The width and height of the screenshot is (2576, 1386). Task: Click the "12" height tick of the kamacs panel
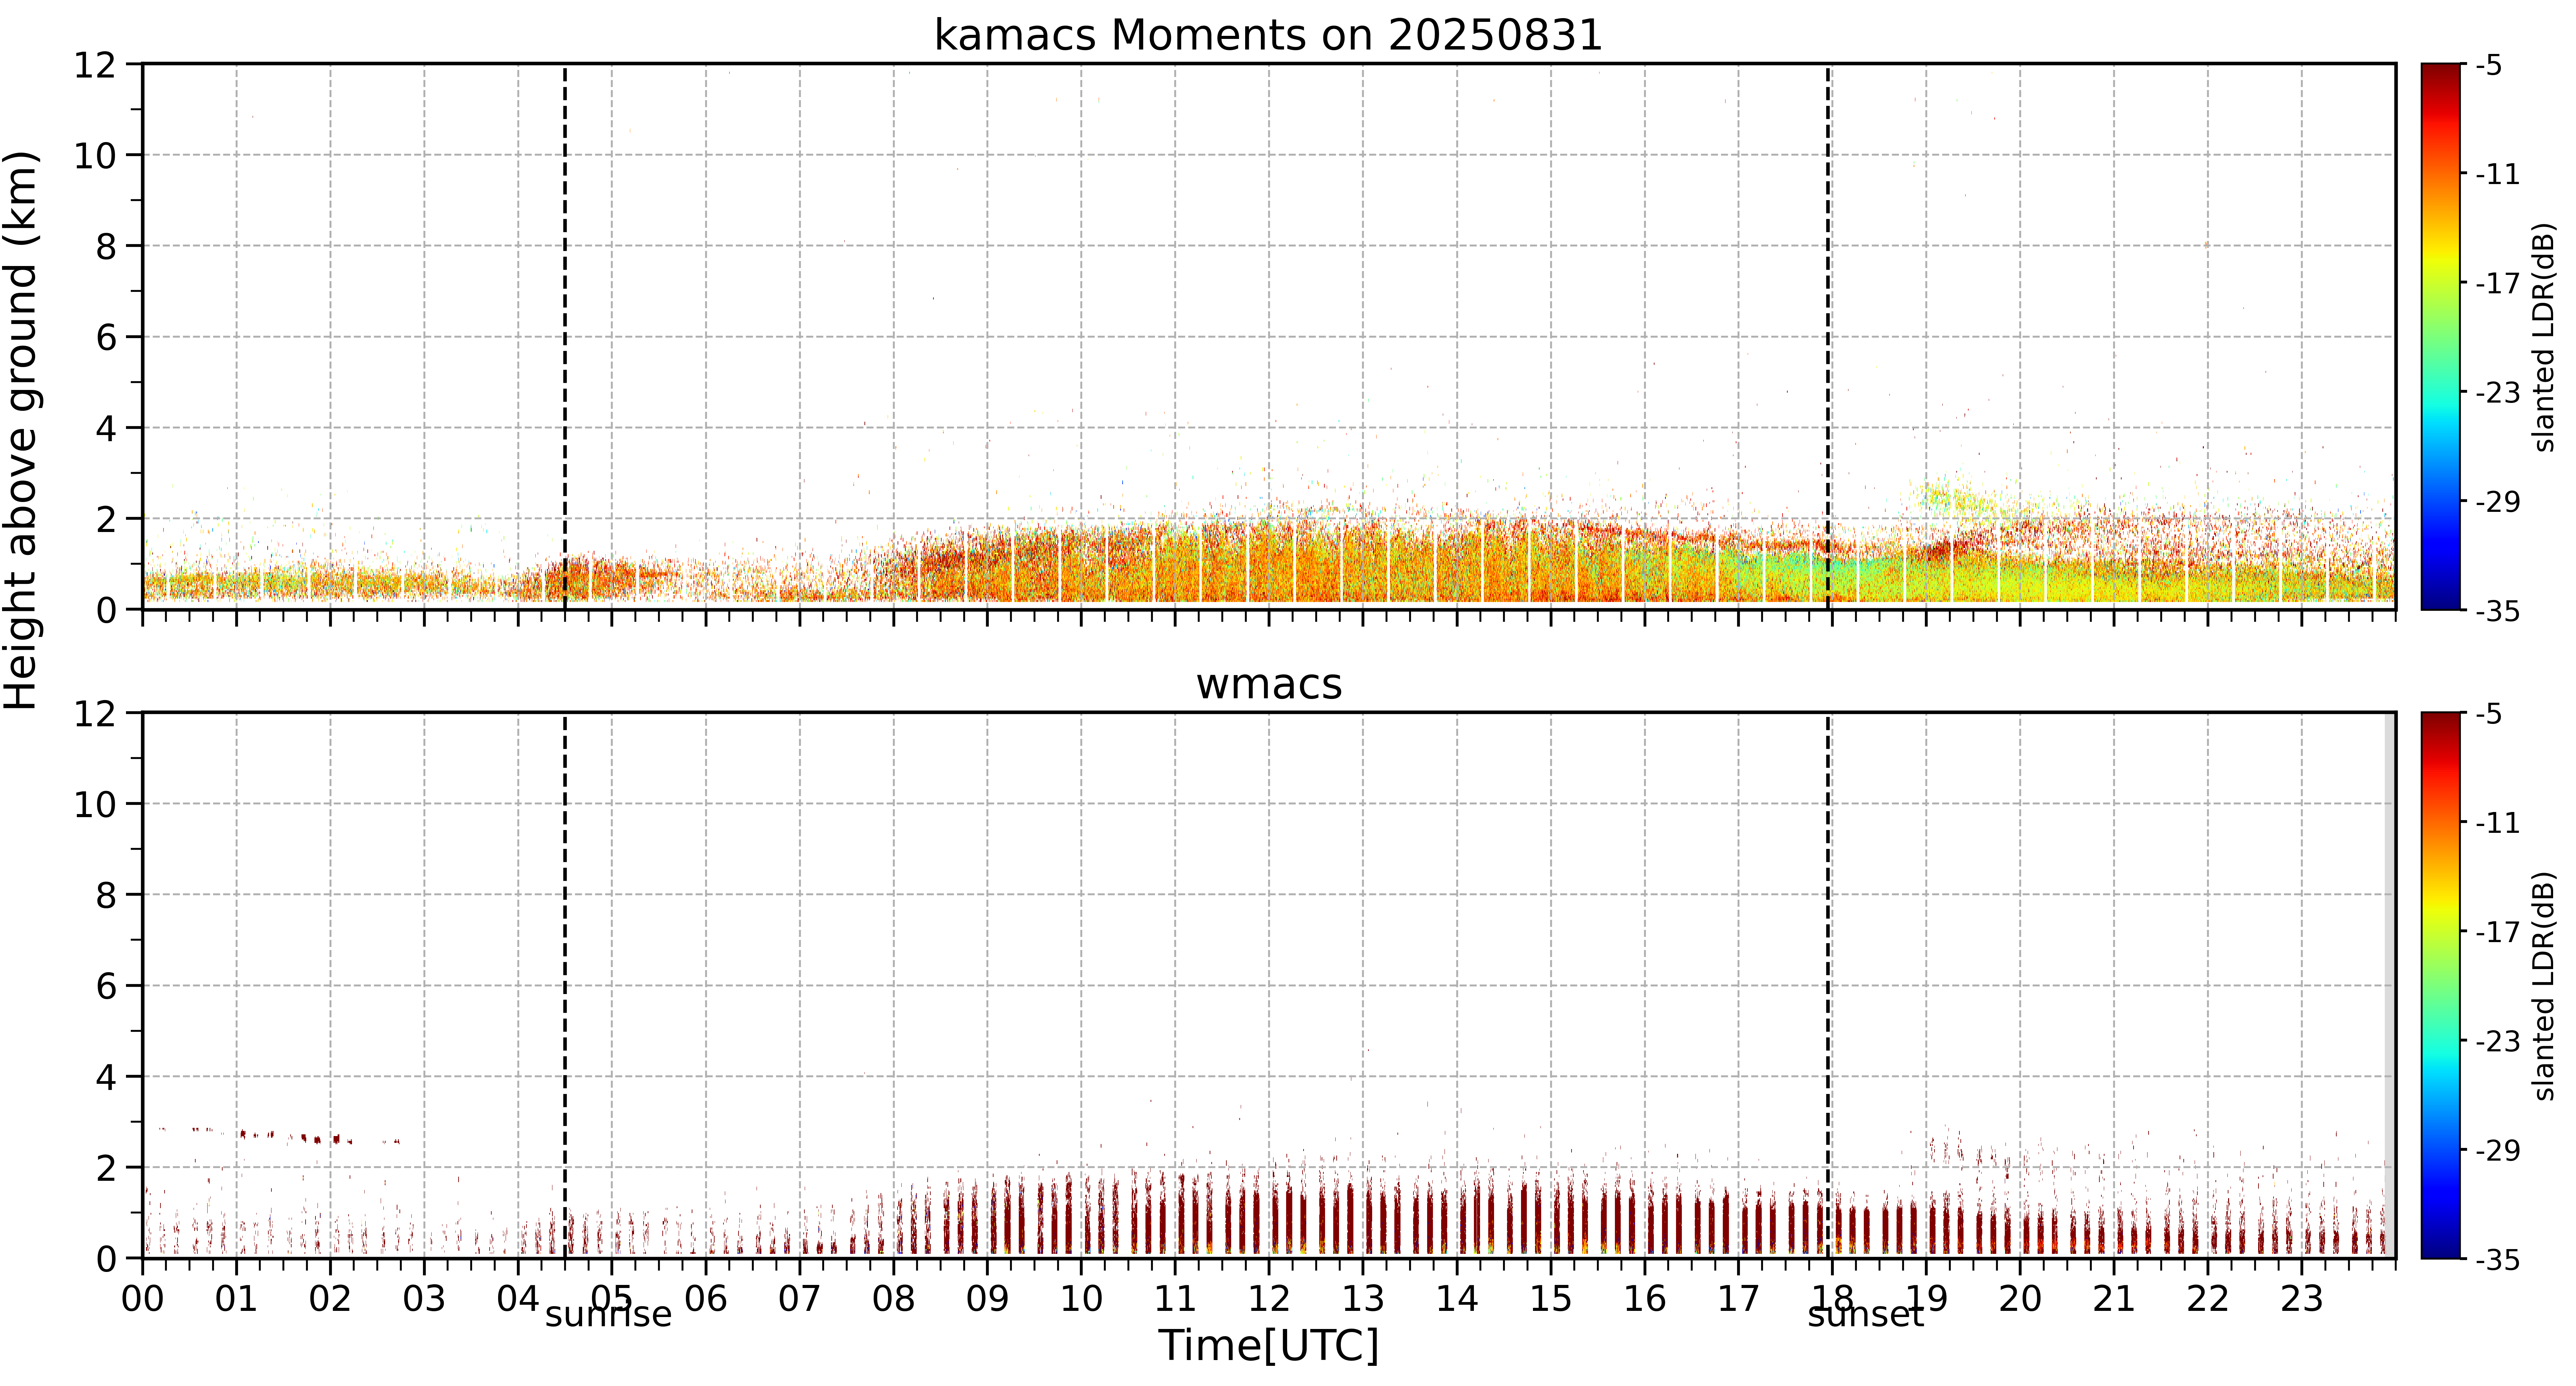click(95, 65)
